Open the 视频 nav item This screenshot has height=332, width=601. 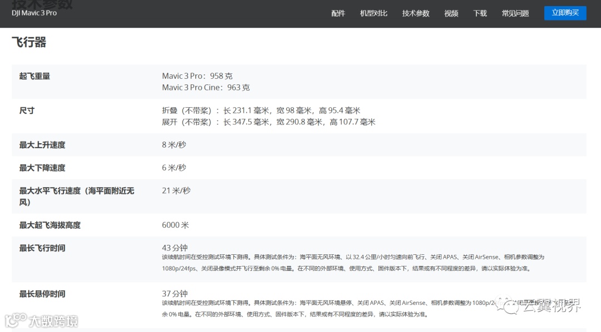[451, 13]
